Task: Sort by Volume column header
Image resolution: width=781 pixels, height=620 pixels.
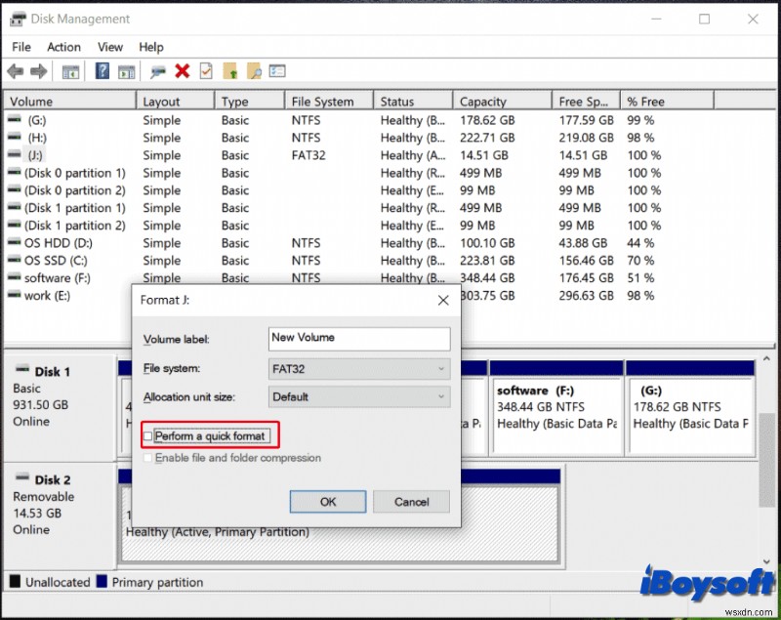Action: 69,102
